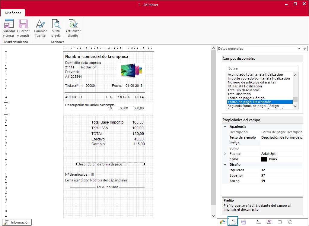Click the design canvas scrollbar down arrow

[213, 216]
